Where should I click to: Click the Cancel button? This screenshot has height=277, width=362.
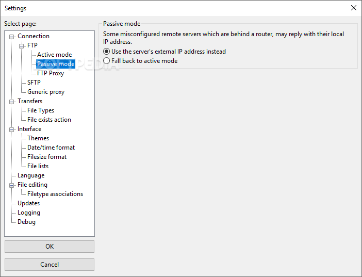(x=50, y=265)
